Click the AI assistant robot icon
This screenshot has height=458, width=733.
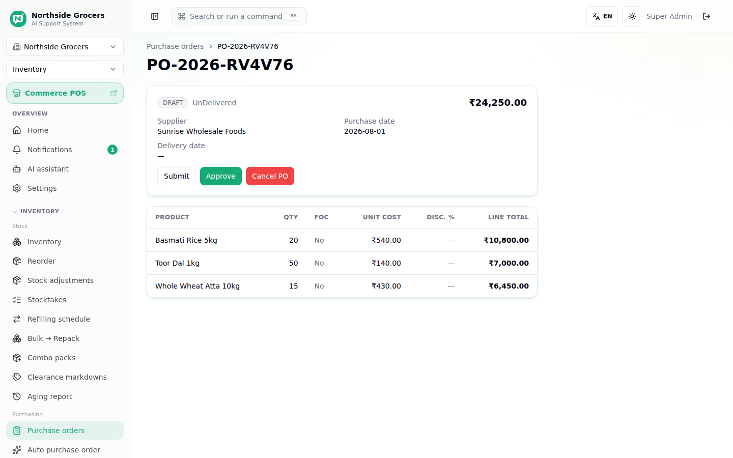pyautogui.click(x=17, y=169)
